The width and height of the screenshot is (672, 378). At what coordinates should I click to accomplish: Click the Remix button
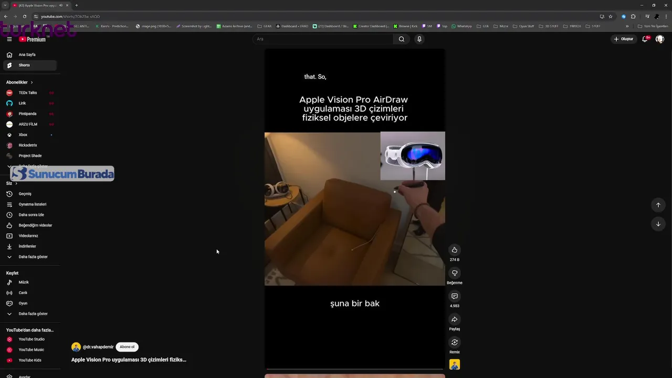pyautogui.click(x=455, y=342)
